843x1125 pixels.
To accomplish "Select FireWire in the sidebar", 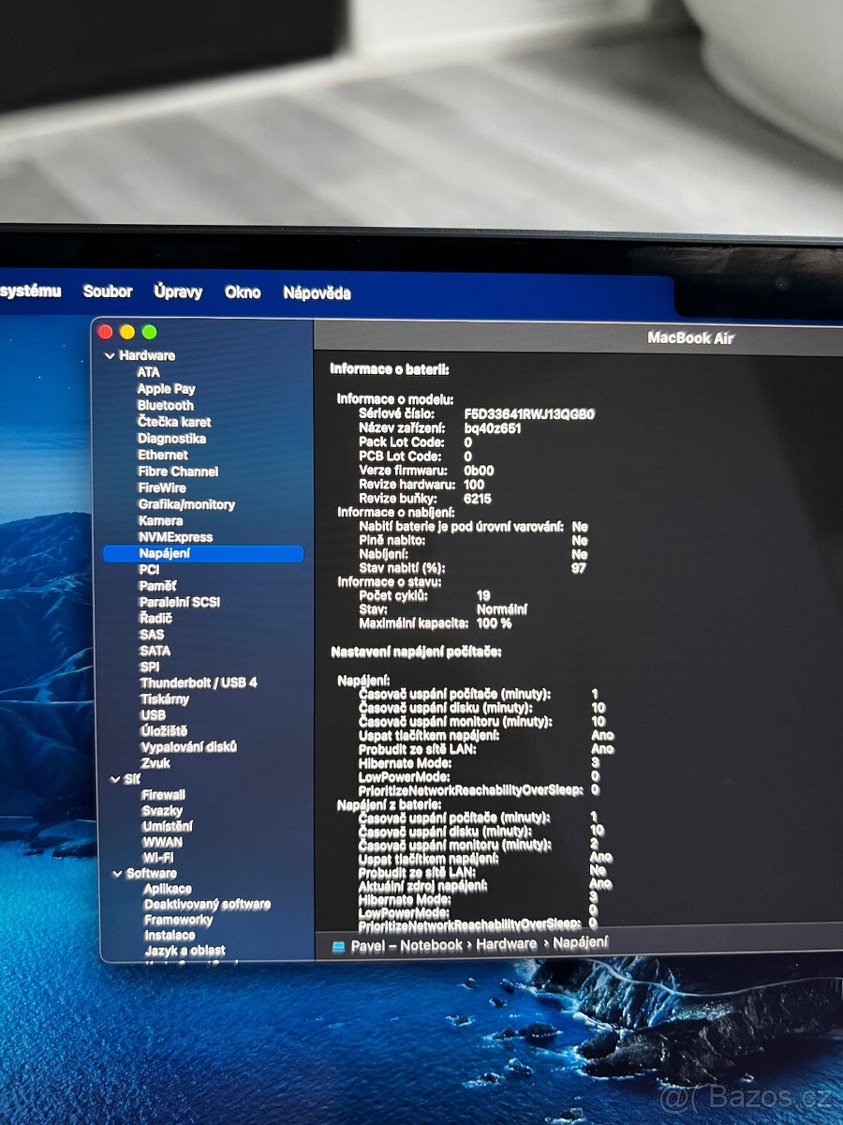I will tap(162, 487).
